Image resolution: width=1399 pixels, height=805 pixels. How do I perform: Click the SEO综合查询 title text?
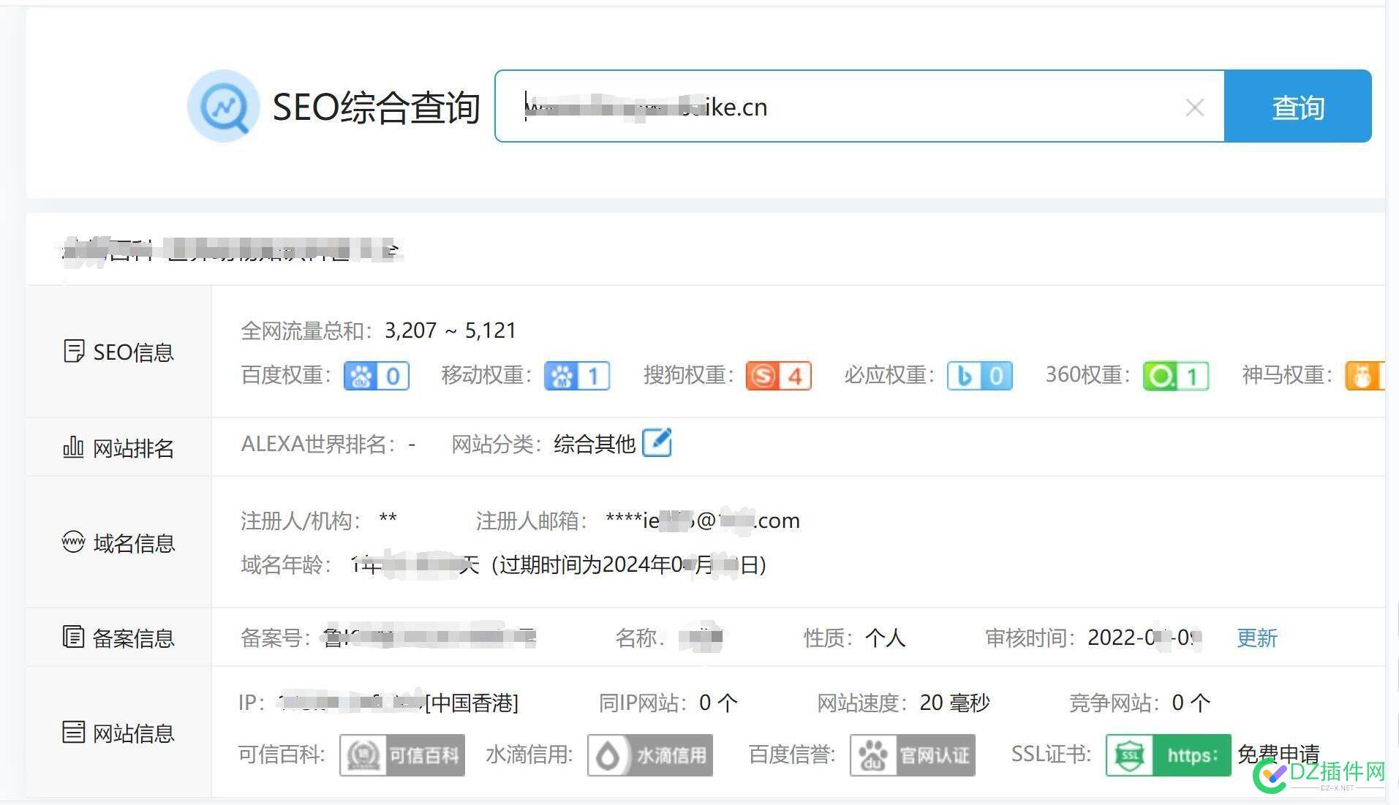coord(376,107)
